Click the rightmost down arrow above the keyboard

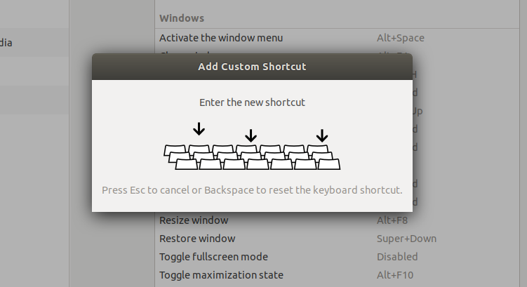tap(322, 135)
